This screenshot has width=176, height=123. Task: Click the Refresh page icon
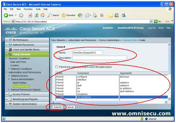tap(36, 15)
